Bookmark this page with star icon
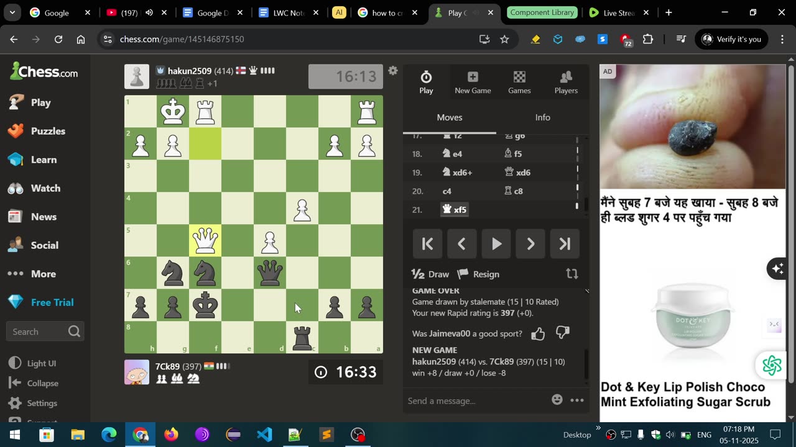The height and width of the screenshot is (447, 796). [504, 39]
